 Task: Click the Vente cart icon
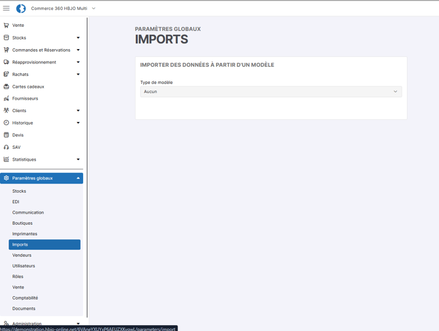click(7, 26)
